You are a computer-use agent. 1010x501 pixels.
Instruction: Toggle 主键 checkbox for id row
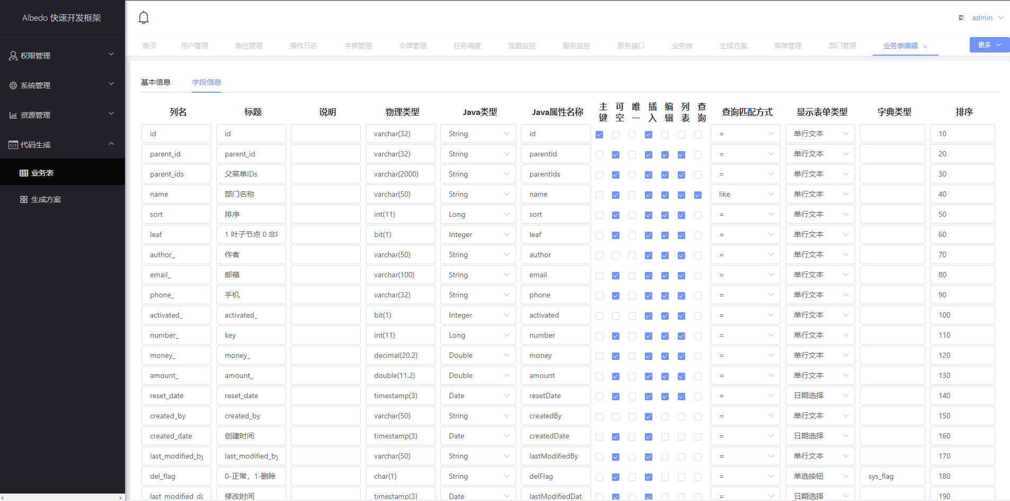click(x=599, y=135)
